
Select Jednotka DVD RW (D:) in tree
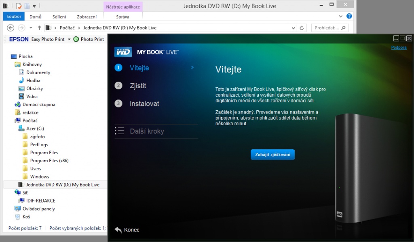pyautogui.click(x=63, y=185)
